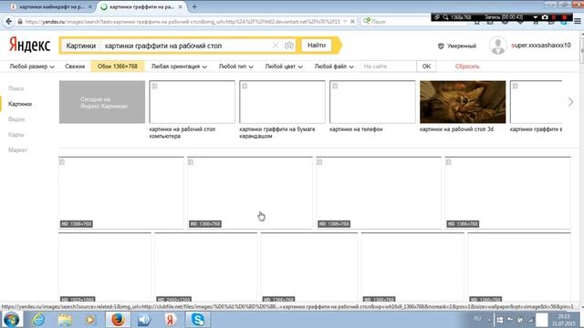Click the RU language indicator in tray

(477, 319)
